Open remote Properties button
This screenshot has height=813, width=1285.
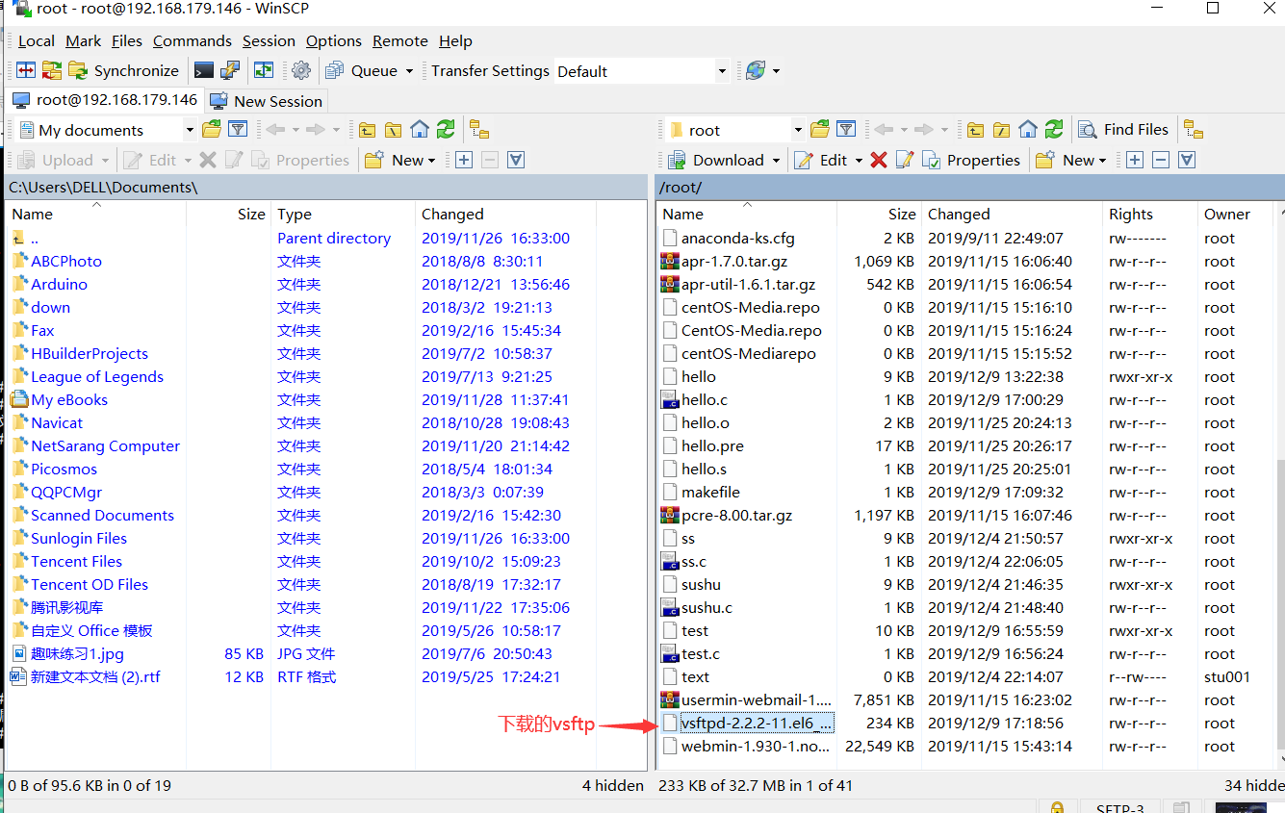(x=971, y=160)
